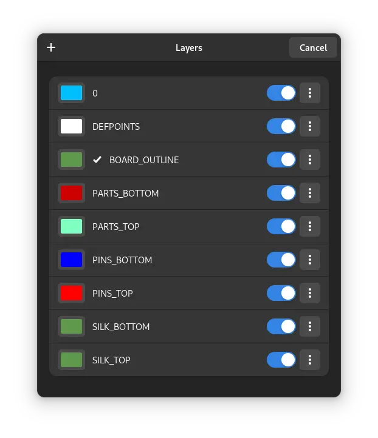
Task: Open more options for layer 0
Action: click(x=310, y=93)
